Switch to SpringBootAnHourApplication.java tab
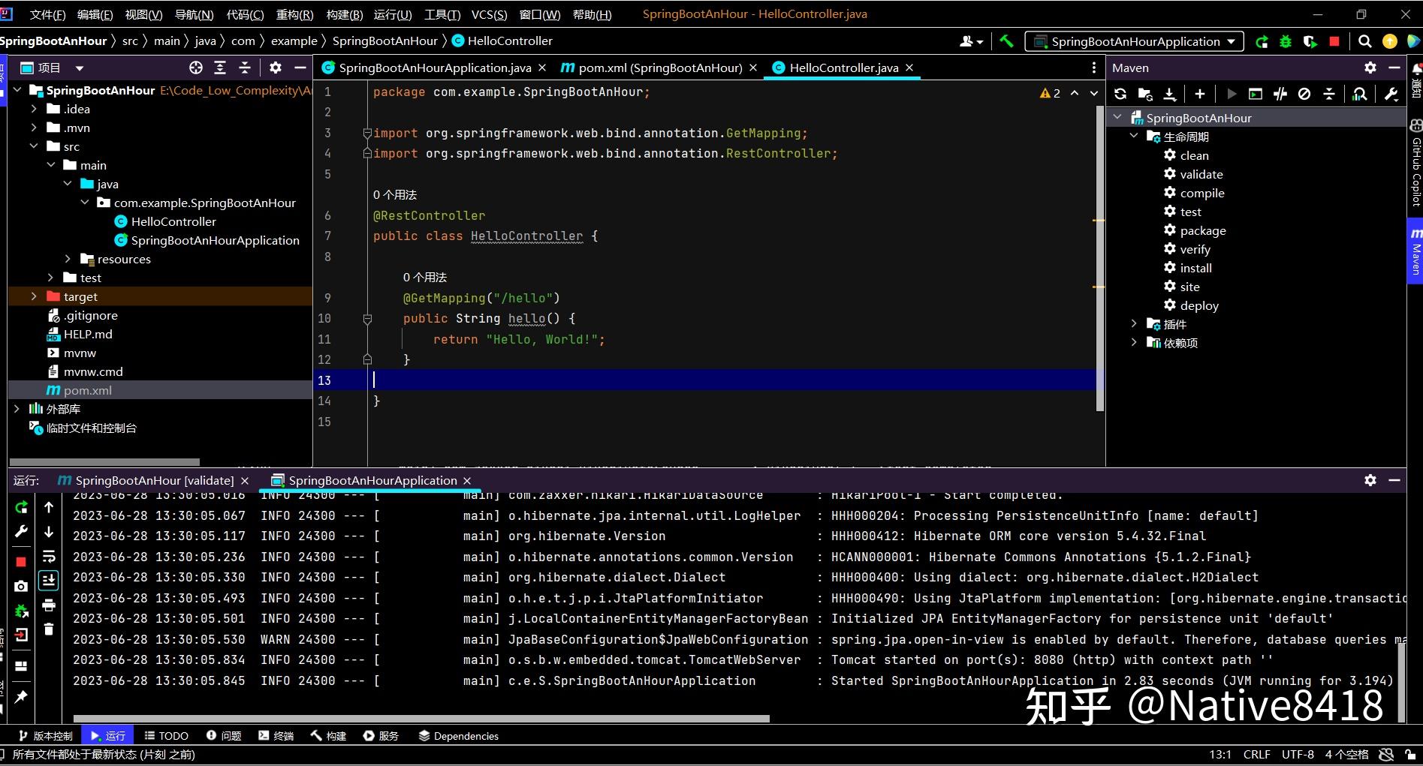Image resolution: width=1423 pixels, height=766 pixels. pyautogui.click(x=434, y=68)
